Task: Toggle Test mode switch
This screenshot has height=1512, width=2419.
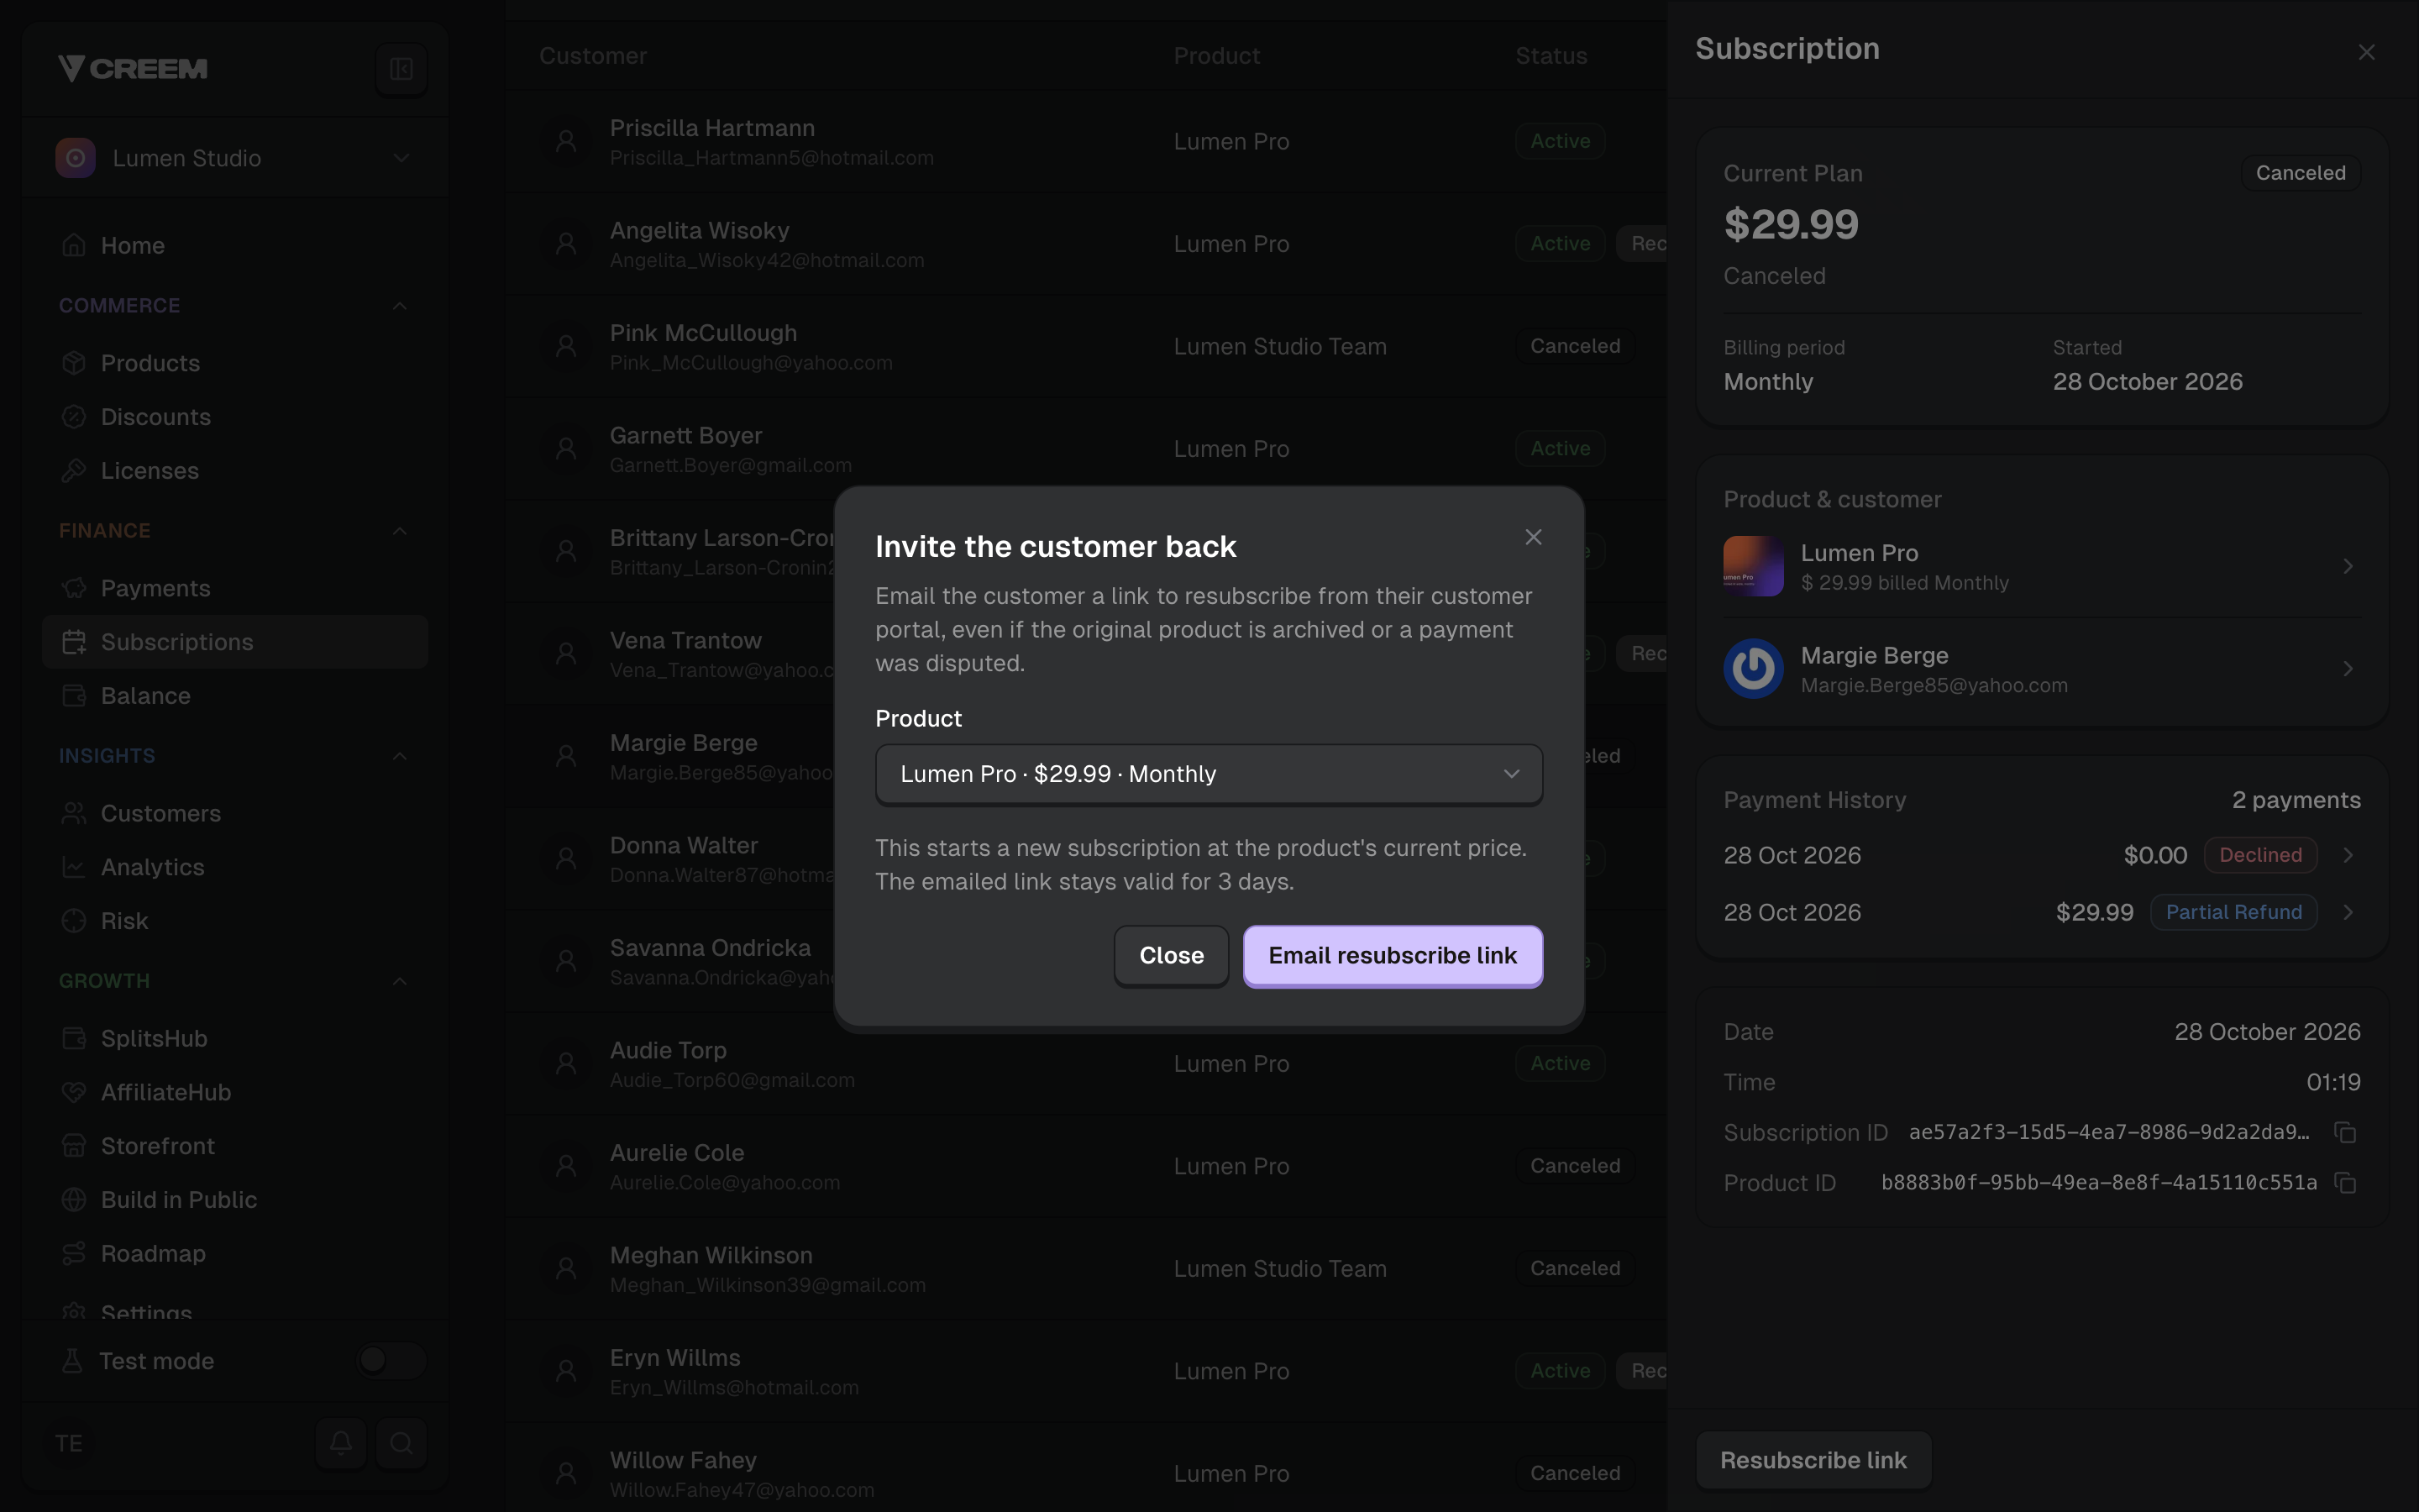Action: click(x=391, y=1360)
